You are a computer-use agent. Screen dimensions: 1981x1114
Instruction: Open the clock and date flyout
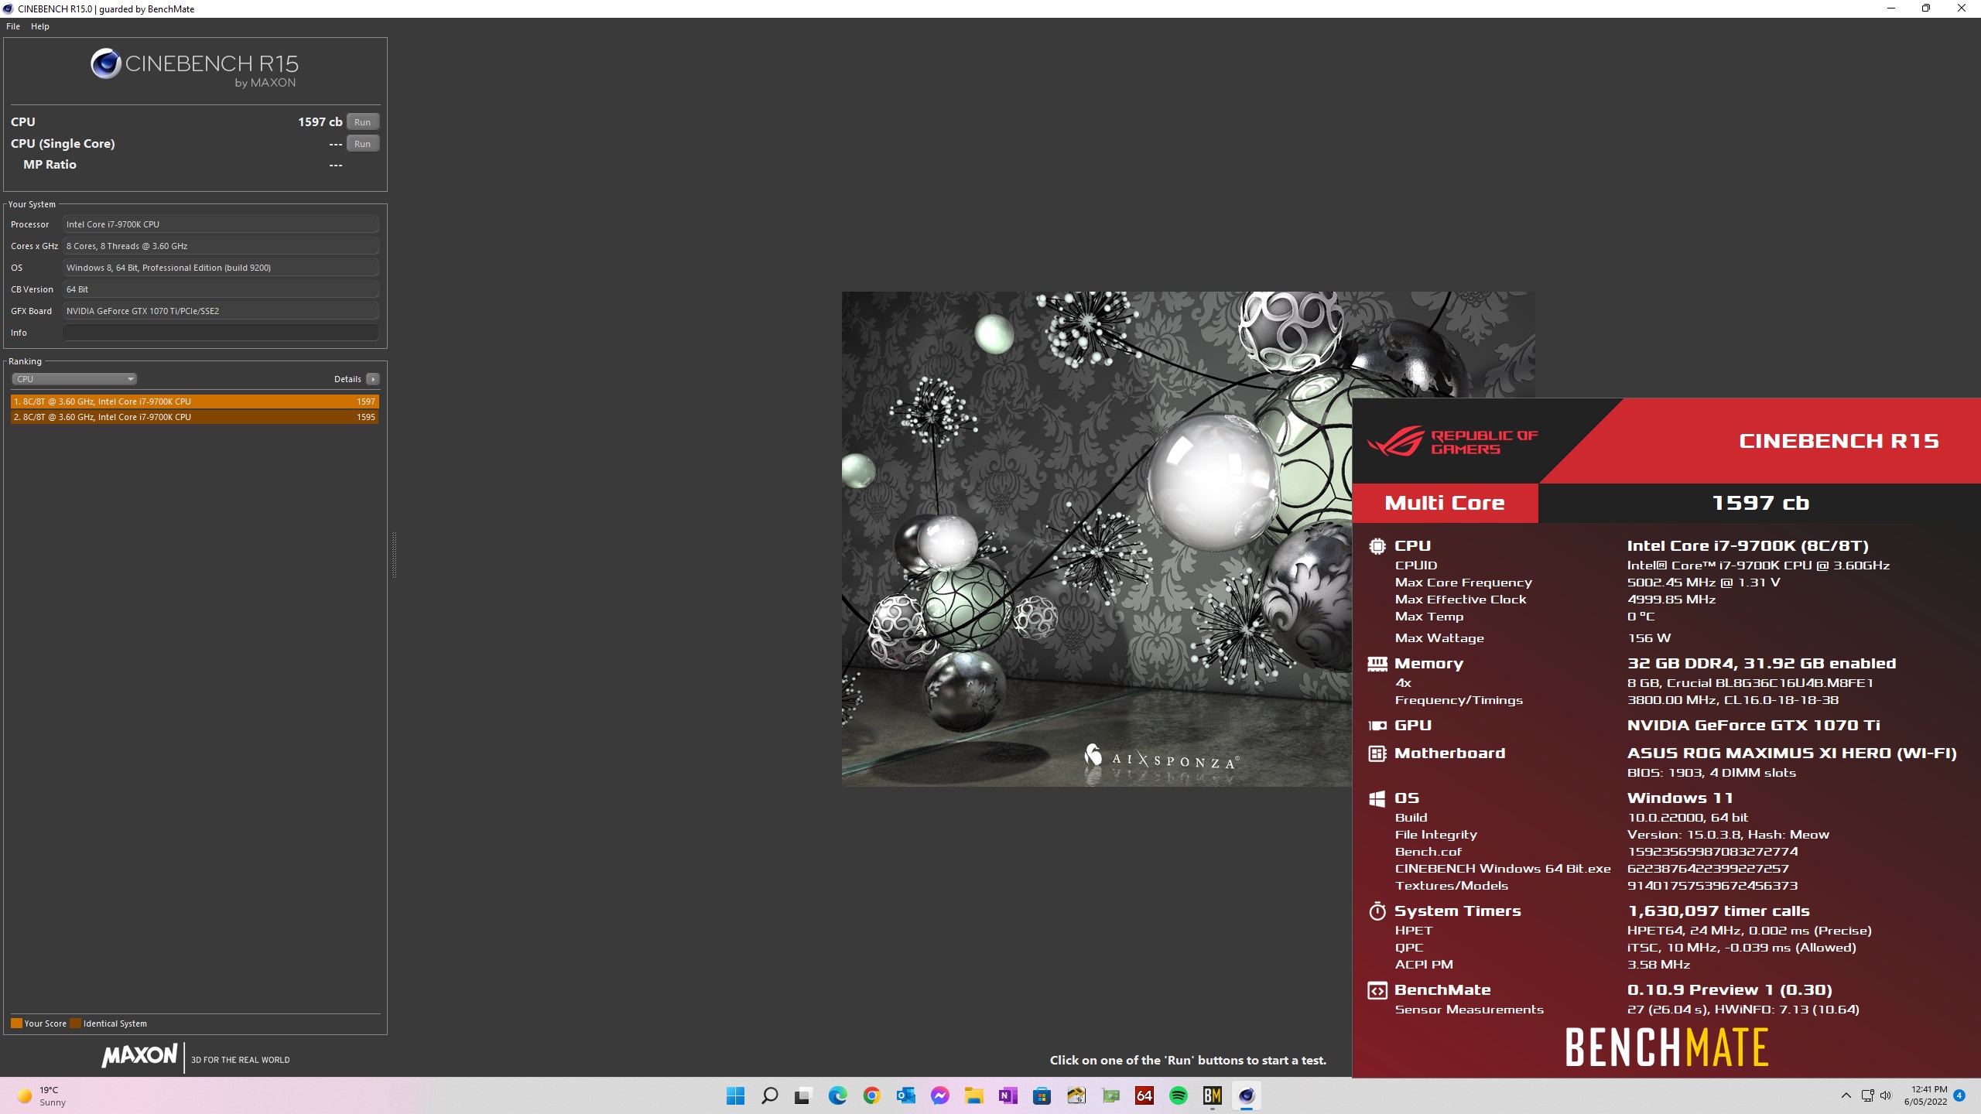point(1926,1095)
